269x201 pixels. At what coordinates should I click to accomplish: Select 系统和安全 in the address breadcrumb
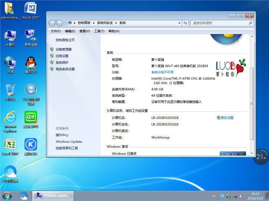coord(105,23)
